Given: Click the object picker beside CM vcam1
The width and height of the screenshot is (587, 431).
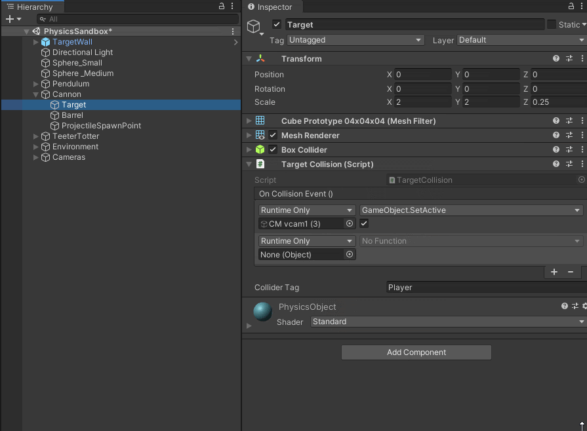Looking at the screenshot, I should [x=350, y=224].
